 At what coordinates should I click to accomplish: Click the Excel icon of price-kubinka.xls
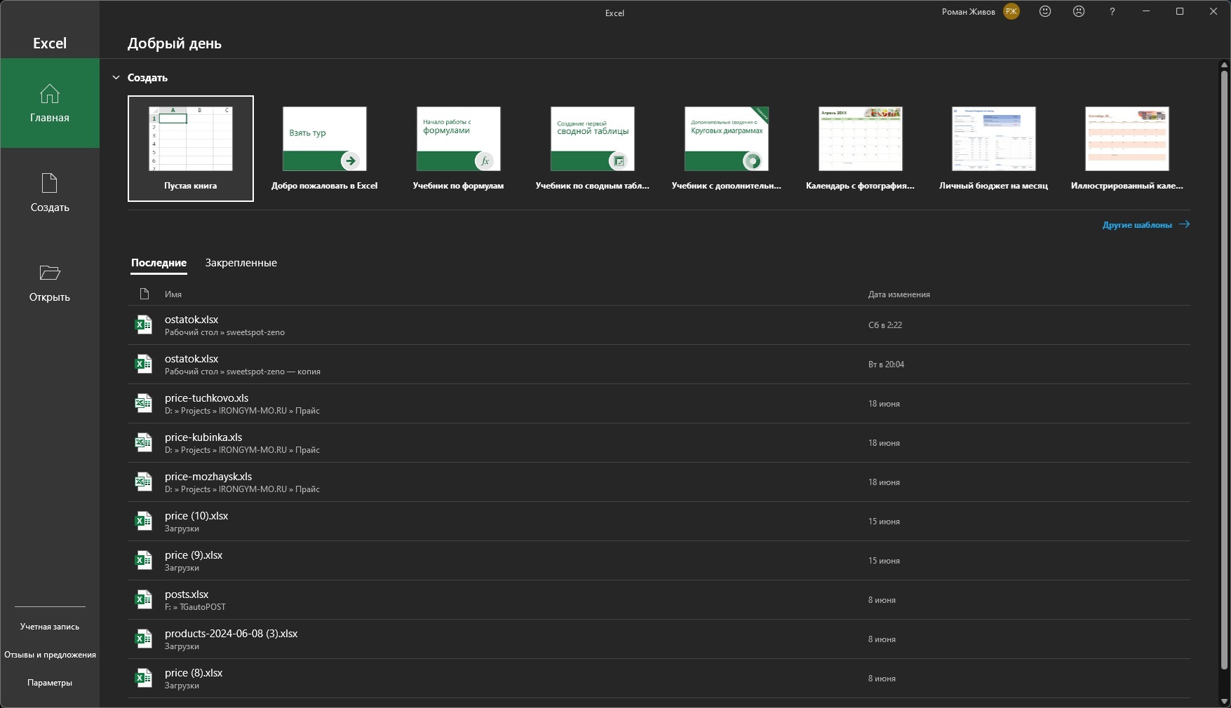(x=144, y=443)
